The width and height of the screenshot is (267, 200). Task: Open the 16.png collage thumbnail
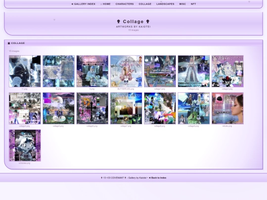click(x=58, y=71)
